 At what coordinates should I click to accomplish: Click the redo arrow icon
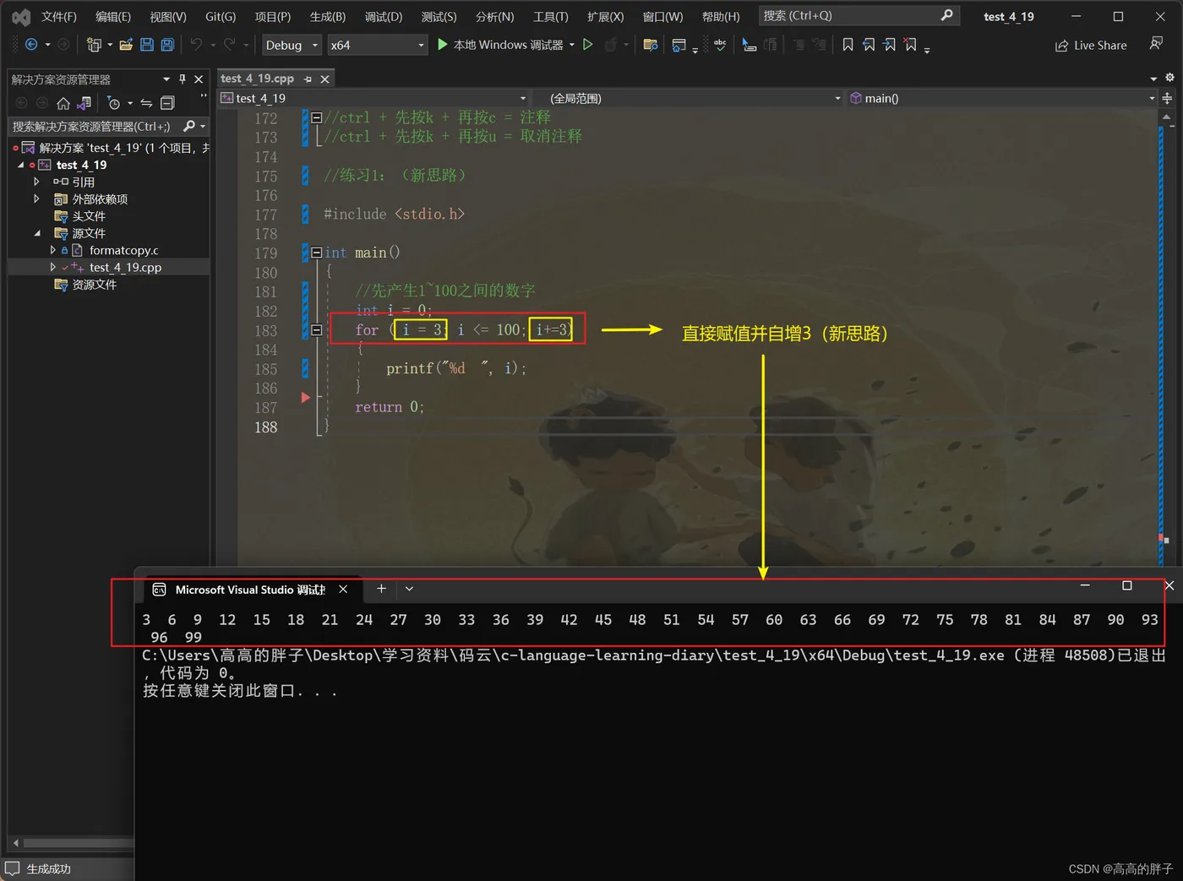point(229,45)
